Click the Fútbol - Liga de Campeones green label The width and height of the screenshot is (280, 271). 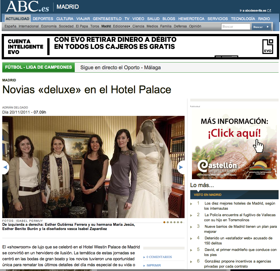pos(39,67)
